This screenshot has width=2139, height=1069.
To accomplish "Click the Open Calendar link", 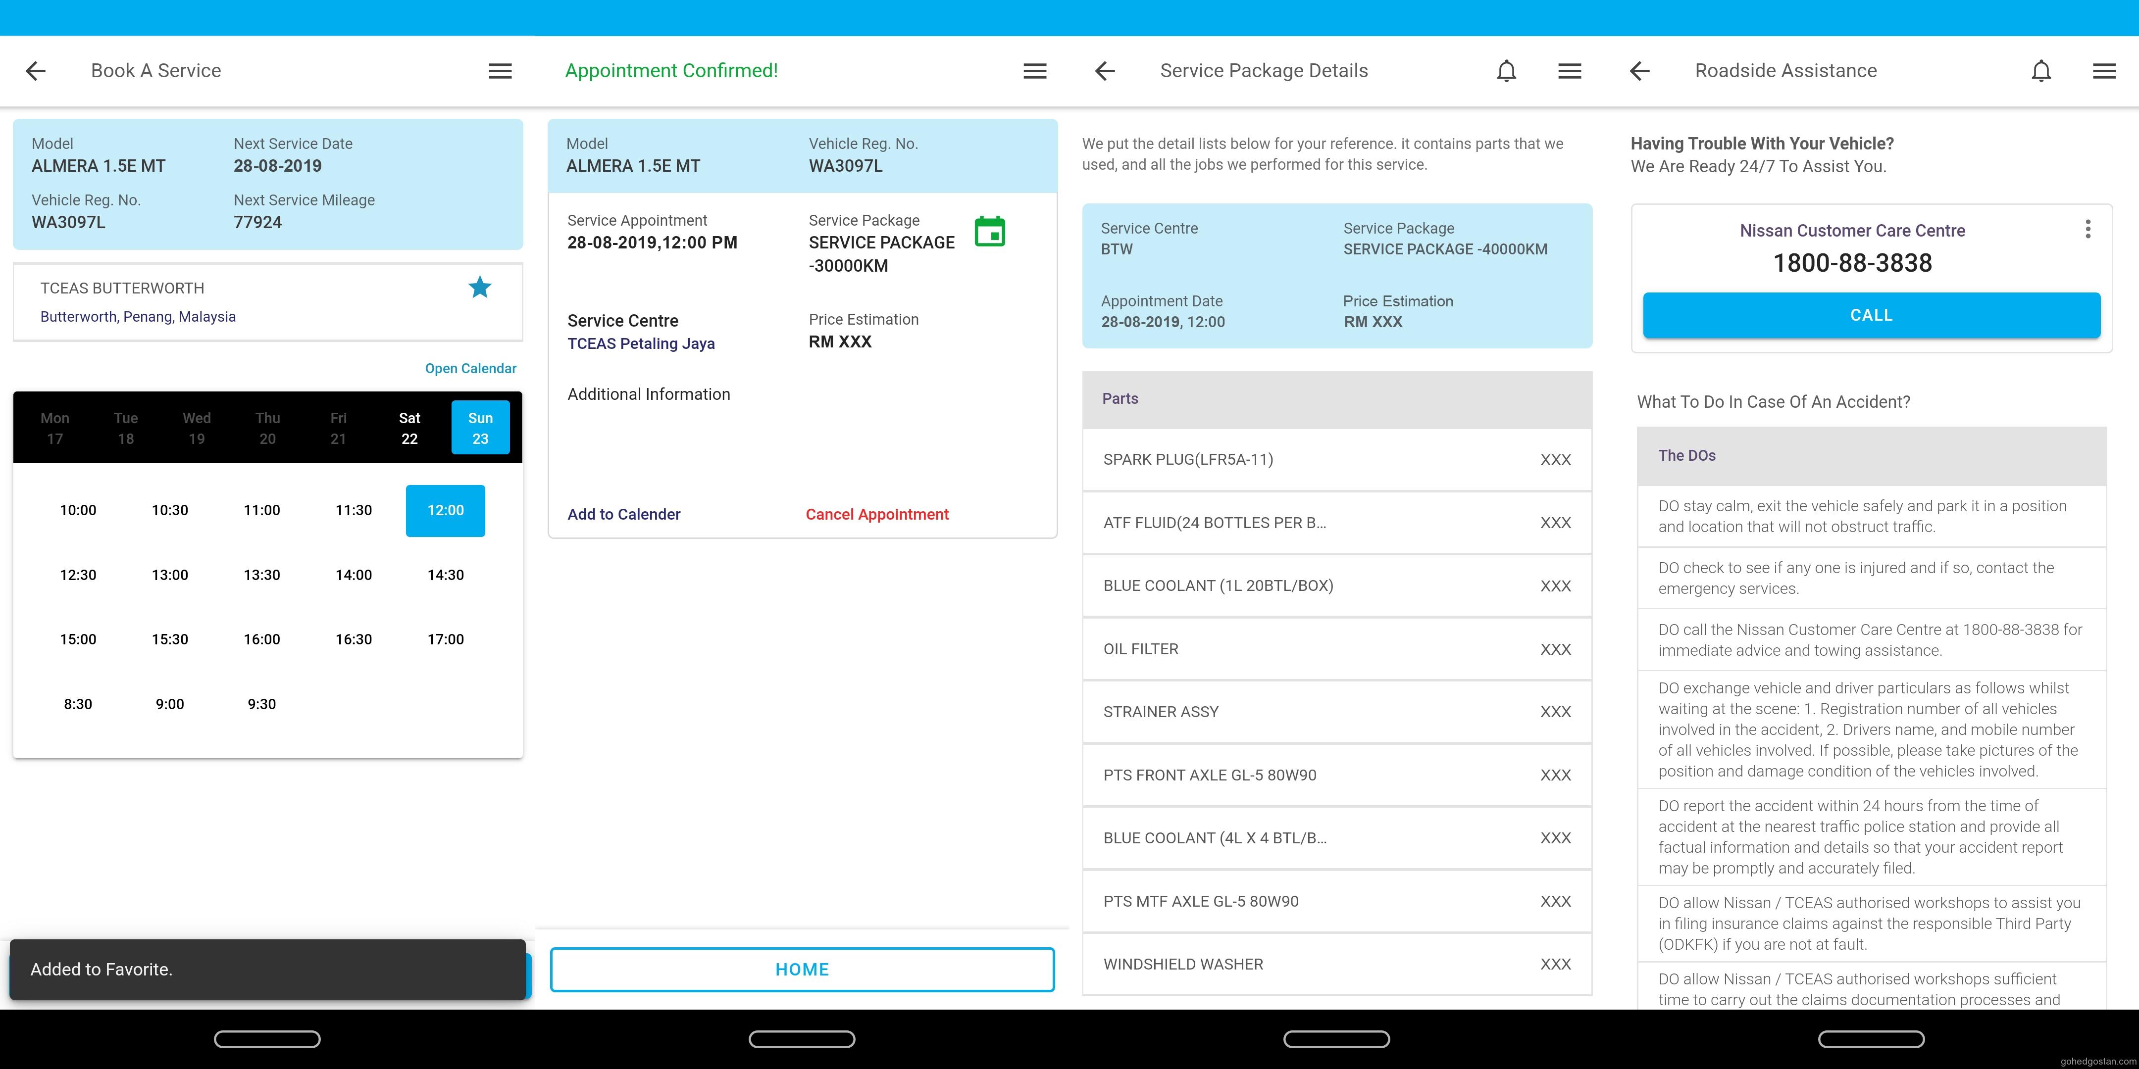I will 470,369.
